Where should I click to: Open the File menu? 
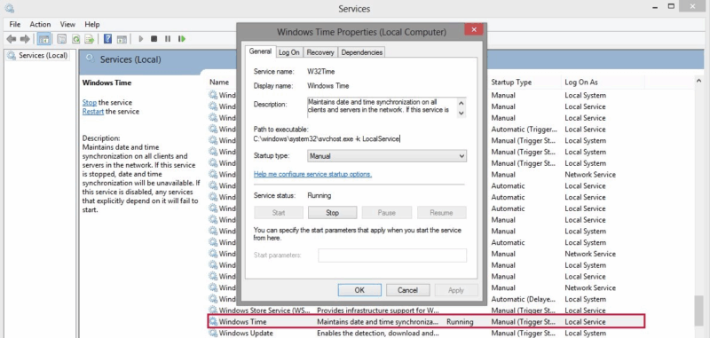tap(14, 25)
